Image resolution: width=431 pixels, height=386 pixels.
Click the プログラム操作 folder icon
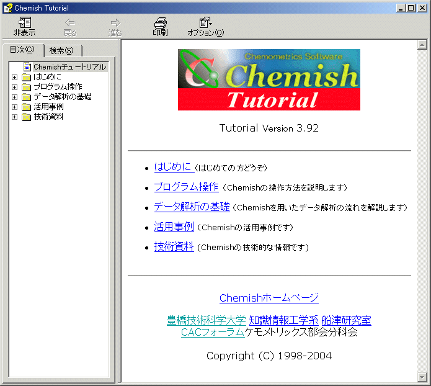pyautogui.click(x=26, y=87)
